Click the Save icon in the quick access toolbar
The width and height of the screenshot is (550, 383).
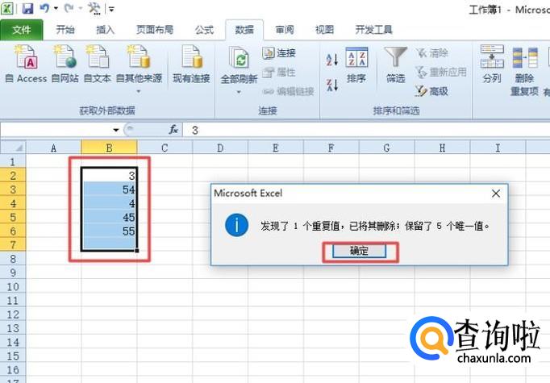coord(27,8)
